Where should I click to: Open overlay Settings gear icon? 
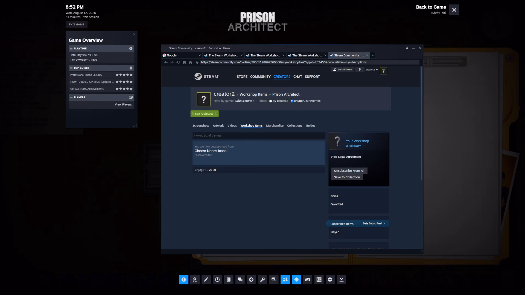pyautogui.click(x=330, y=279)
